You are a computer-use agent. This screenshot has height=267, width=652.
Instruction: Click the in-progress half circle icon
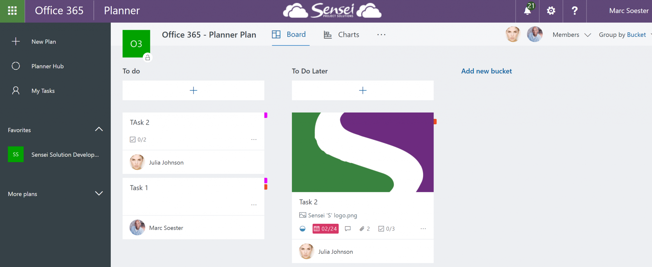[302, 229]
